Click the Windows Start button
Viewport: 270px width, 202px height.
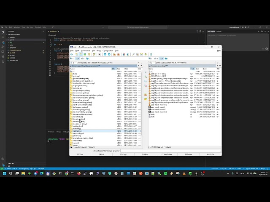pyautogui.click(x=5, y=173)
